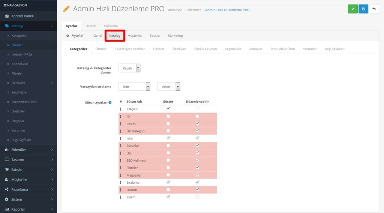Click the sort handle for ID row
Screen dimensions: 384x213
coord(120,116)
